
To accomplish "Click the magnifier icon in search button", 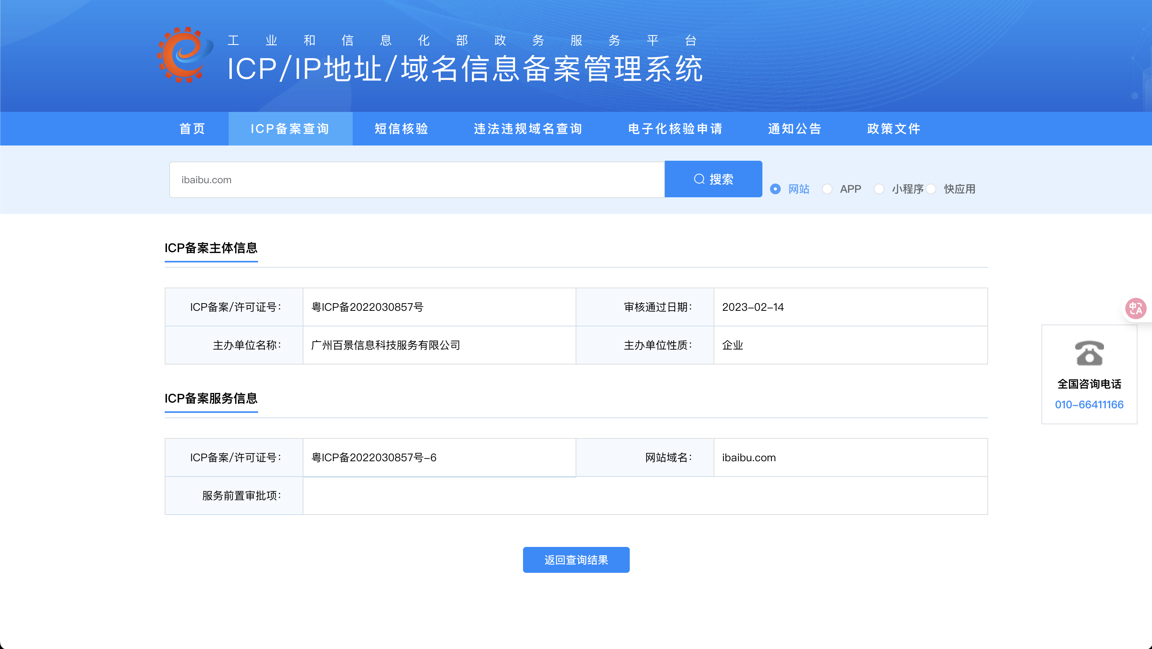I will [699, 179].
